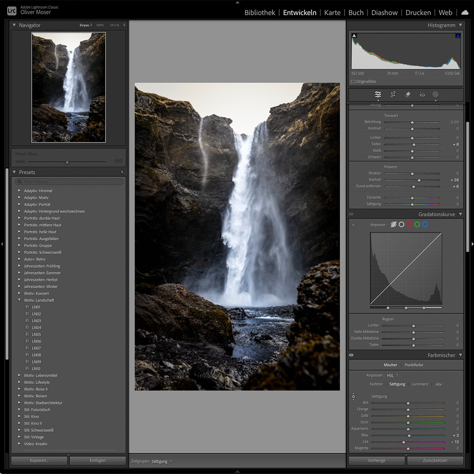Switch to the Drucken module
This screenshot has height=474, width=474.
[x=418, y=12]
